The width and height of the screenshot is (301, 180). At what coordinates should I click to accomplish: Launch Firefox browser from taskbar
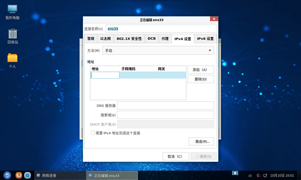click(18, 175)
